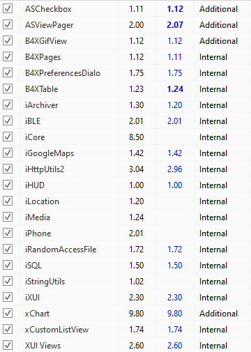Select the ASCheckbox library name
251x352 pixels.
tap(48, 9)
